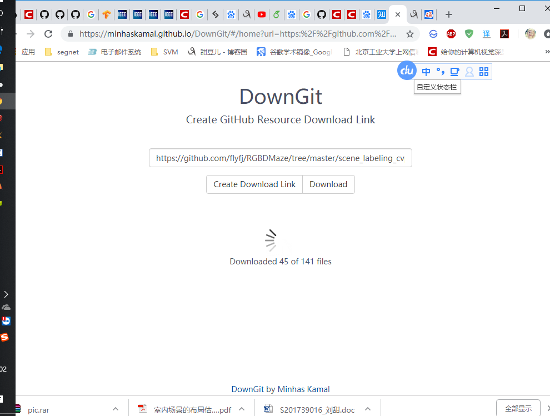Click the 自定义状态栏 tooltip label
Image resolution: width=550 pixels, height=416 pixels.
[437, 87]
